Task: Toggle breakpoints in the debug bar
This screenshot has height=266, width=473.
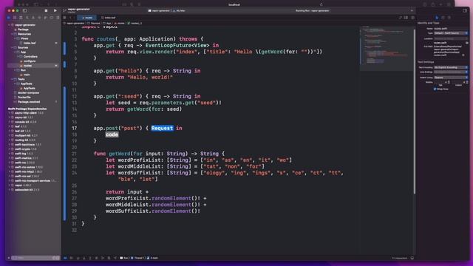Action: click(65, 258)
